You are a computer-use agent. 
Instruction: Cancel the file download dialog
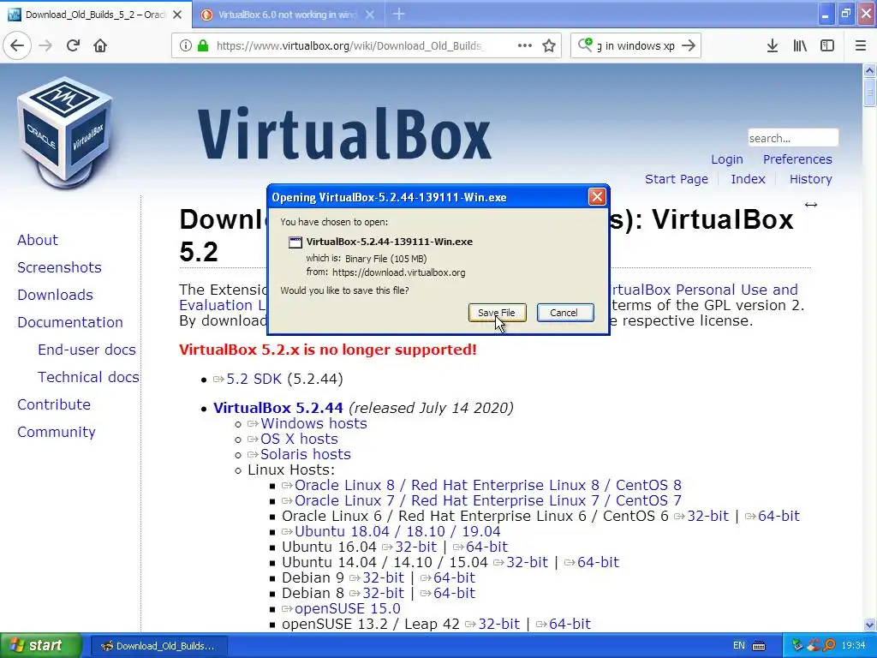(x=565, y=313)
